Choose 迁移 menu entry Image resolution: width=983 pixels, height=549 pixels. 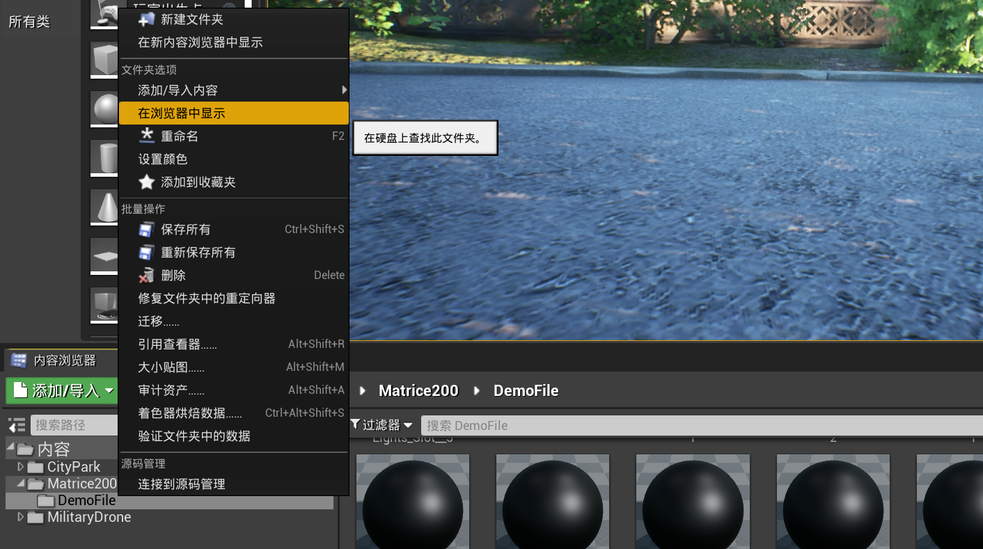233,321
